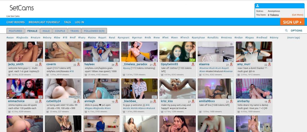Filter rooms by the #new tag
307x132 pixels.
tap(156, 38)
